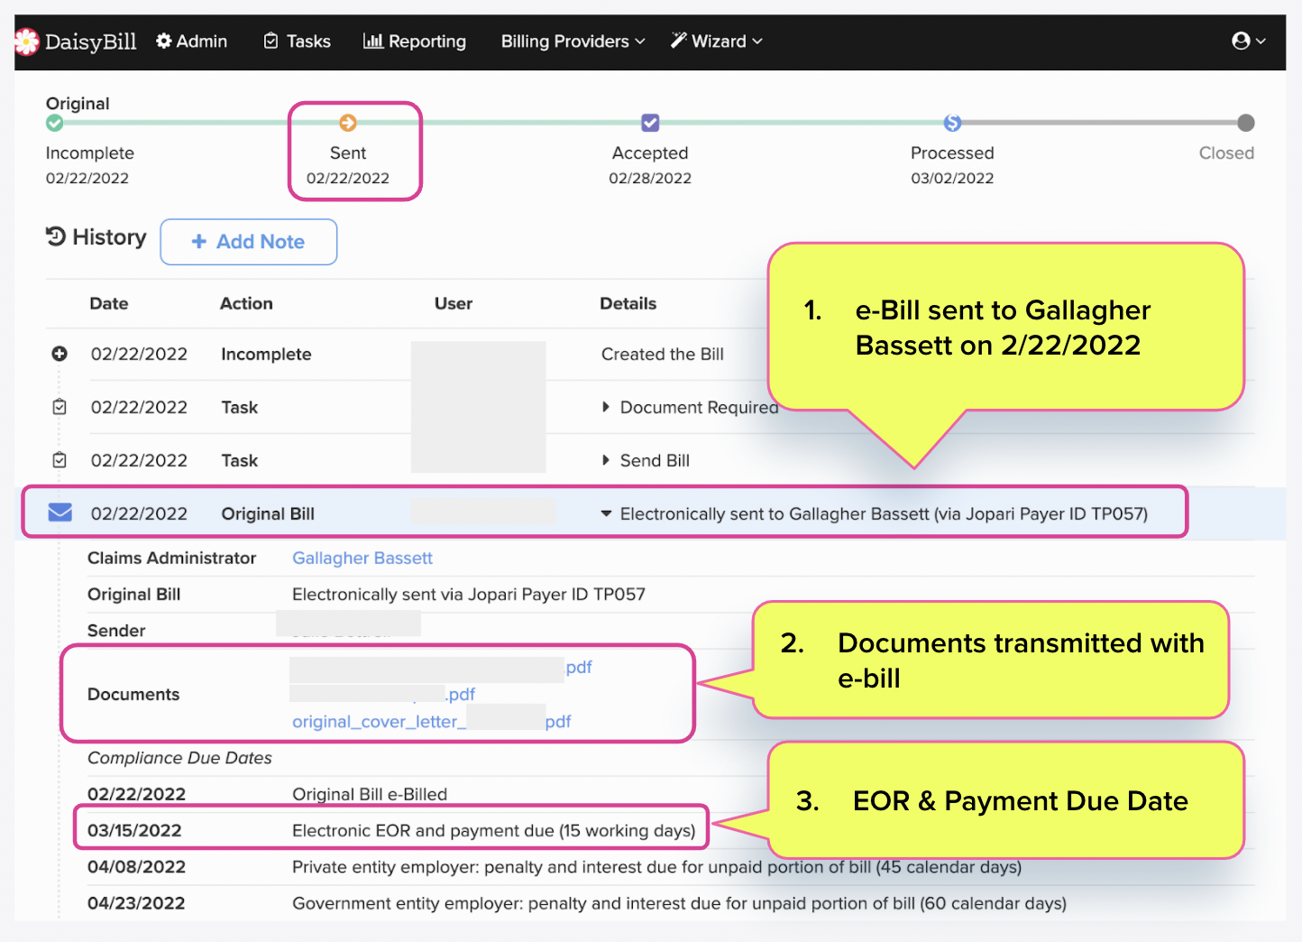The image size is (1302, 942).
Task: Click the Action column header
Action: click(246, 304)
